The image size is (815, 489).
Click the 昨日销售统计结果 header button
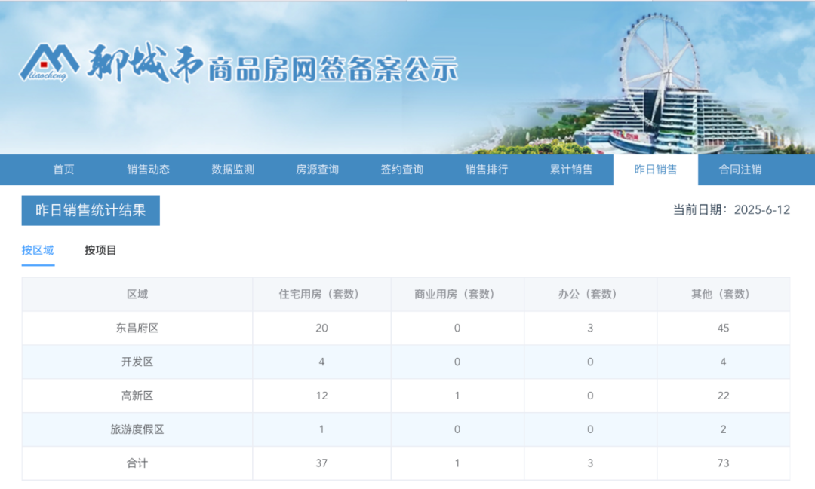tap(90, 210)
